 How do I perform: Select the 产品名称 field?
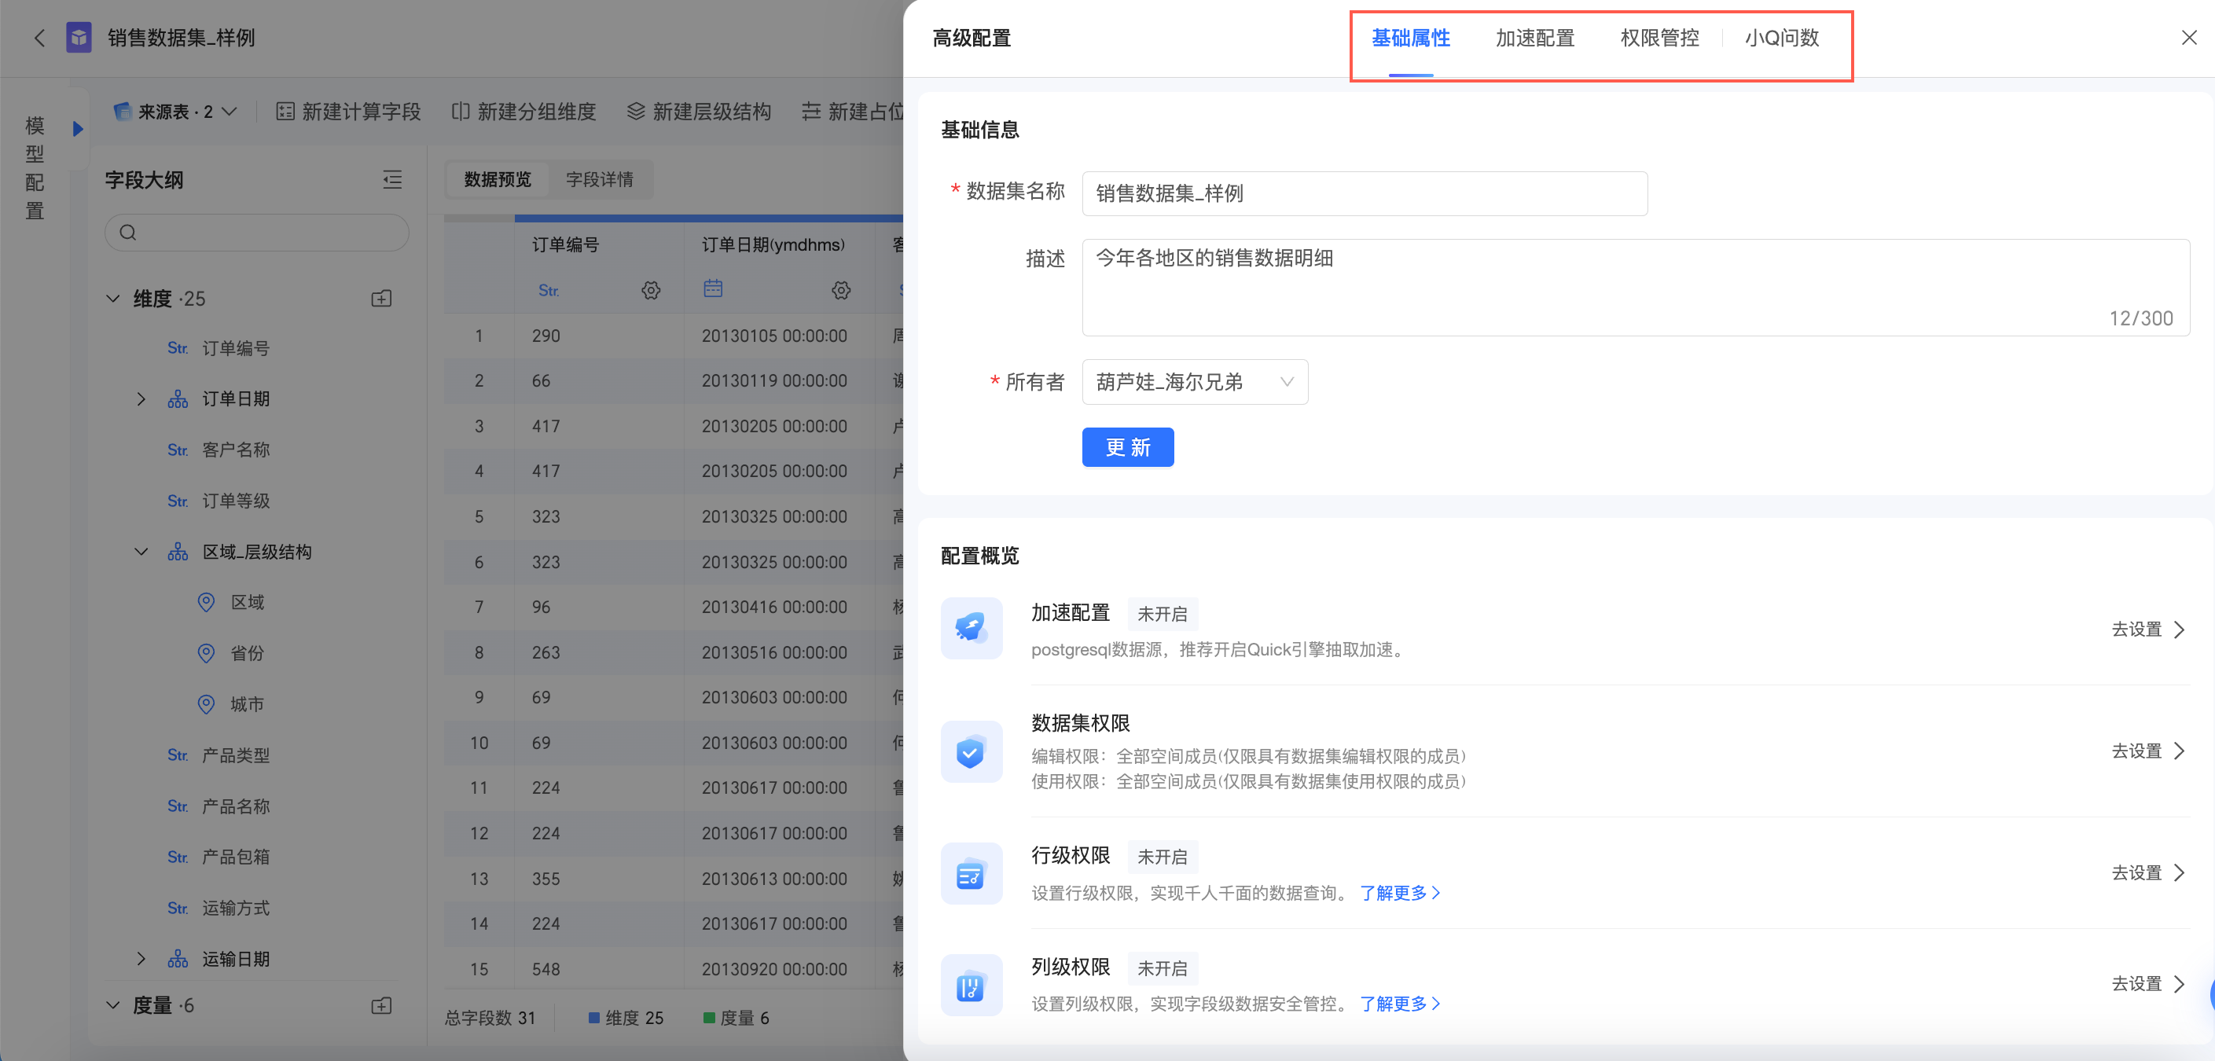(236, 806)
